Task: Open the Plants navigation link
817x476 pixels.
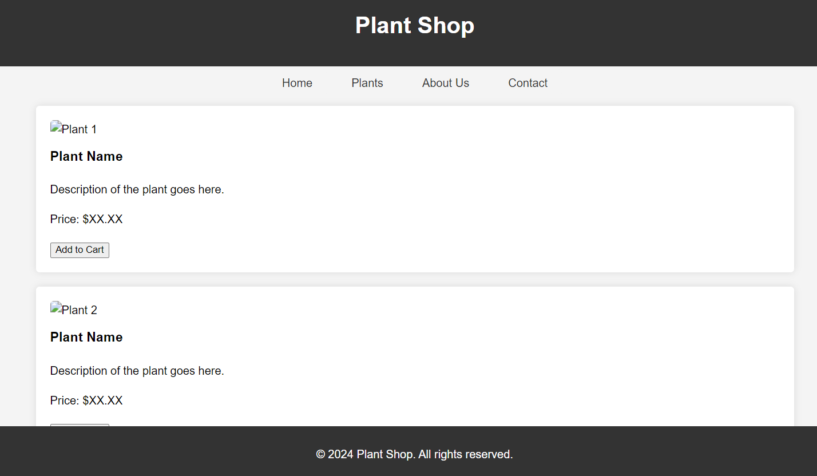Action: click(x=367, y=83)
